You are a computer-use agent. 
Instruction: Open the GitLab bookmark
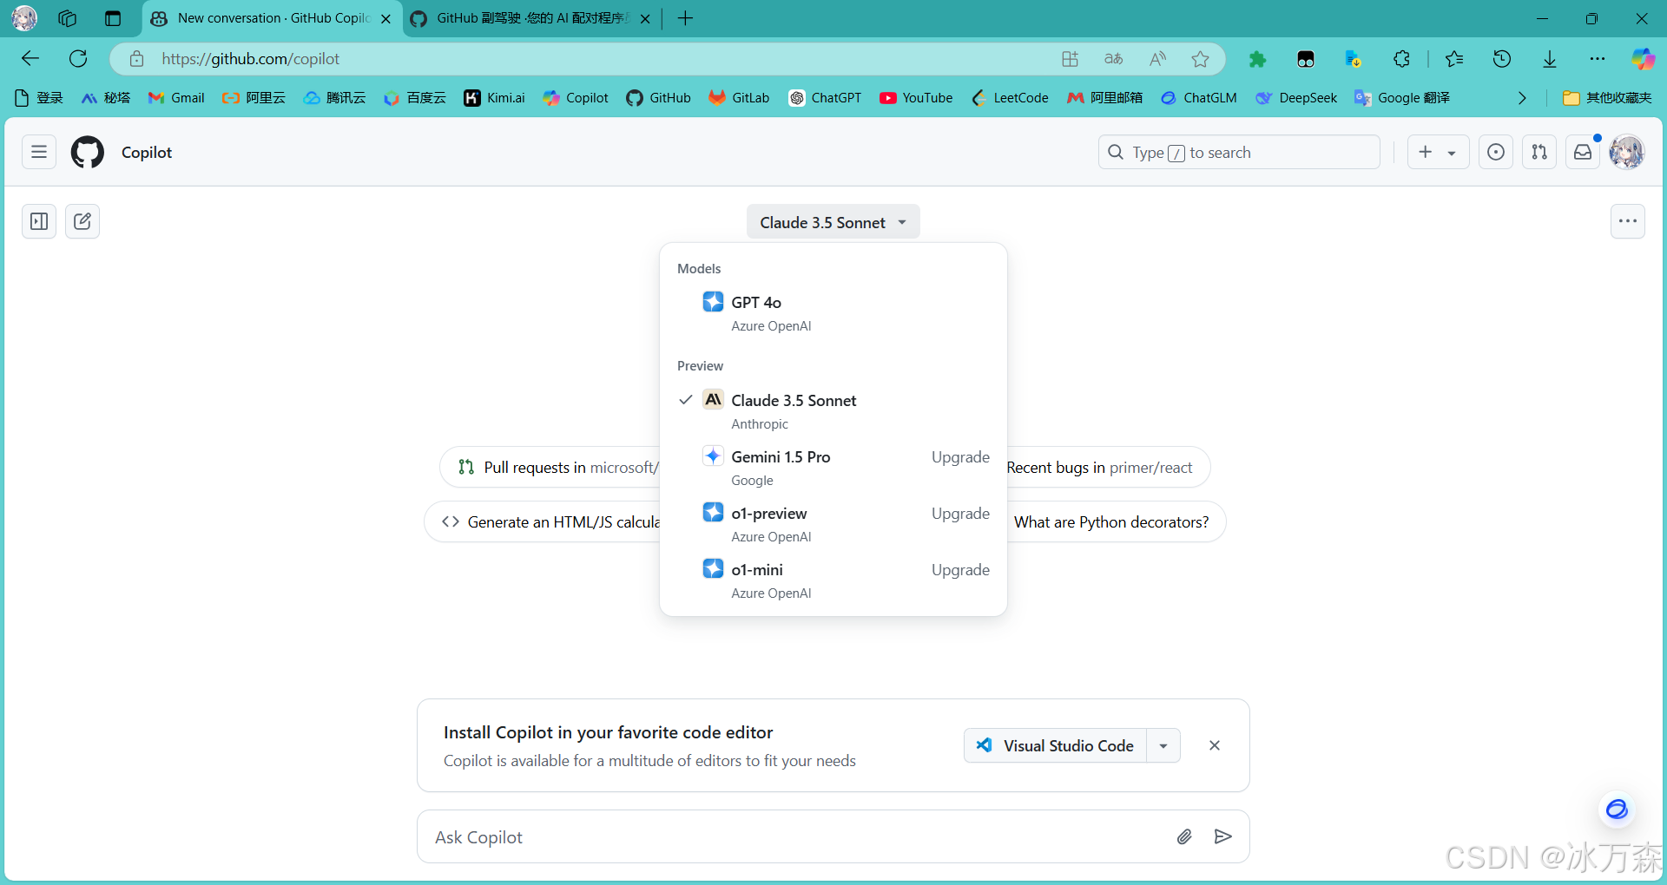click(x=739, y=98)
